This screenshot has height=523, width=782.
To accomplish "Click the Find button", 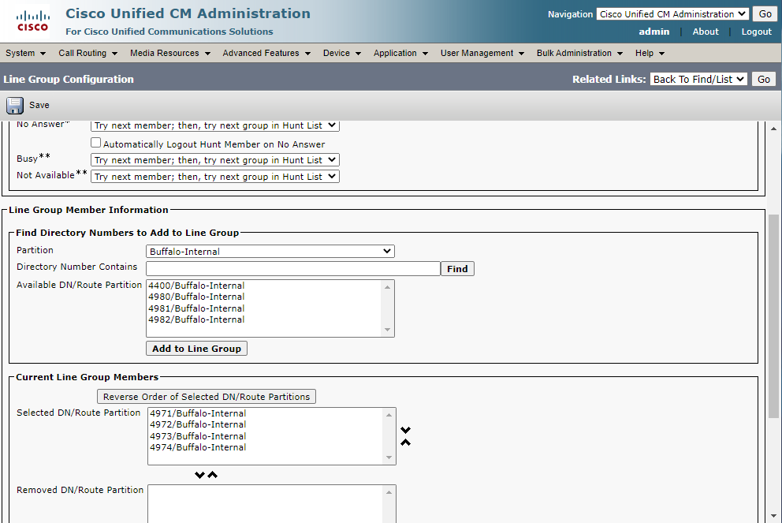I will coord(457,268).
